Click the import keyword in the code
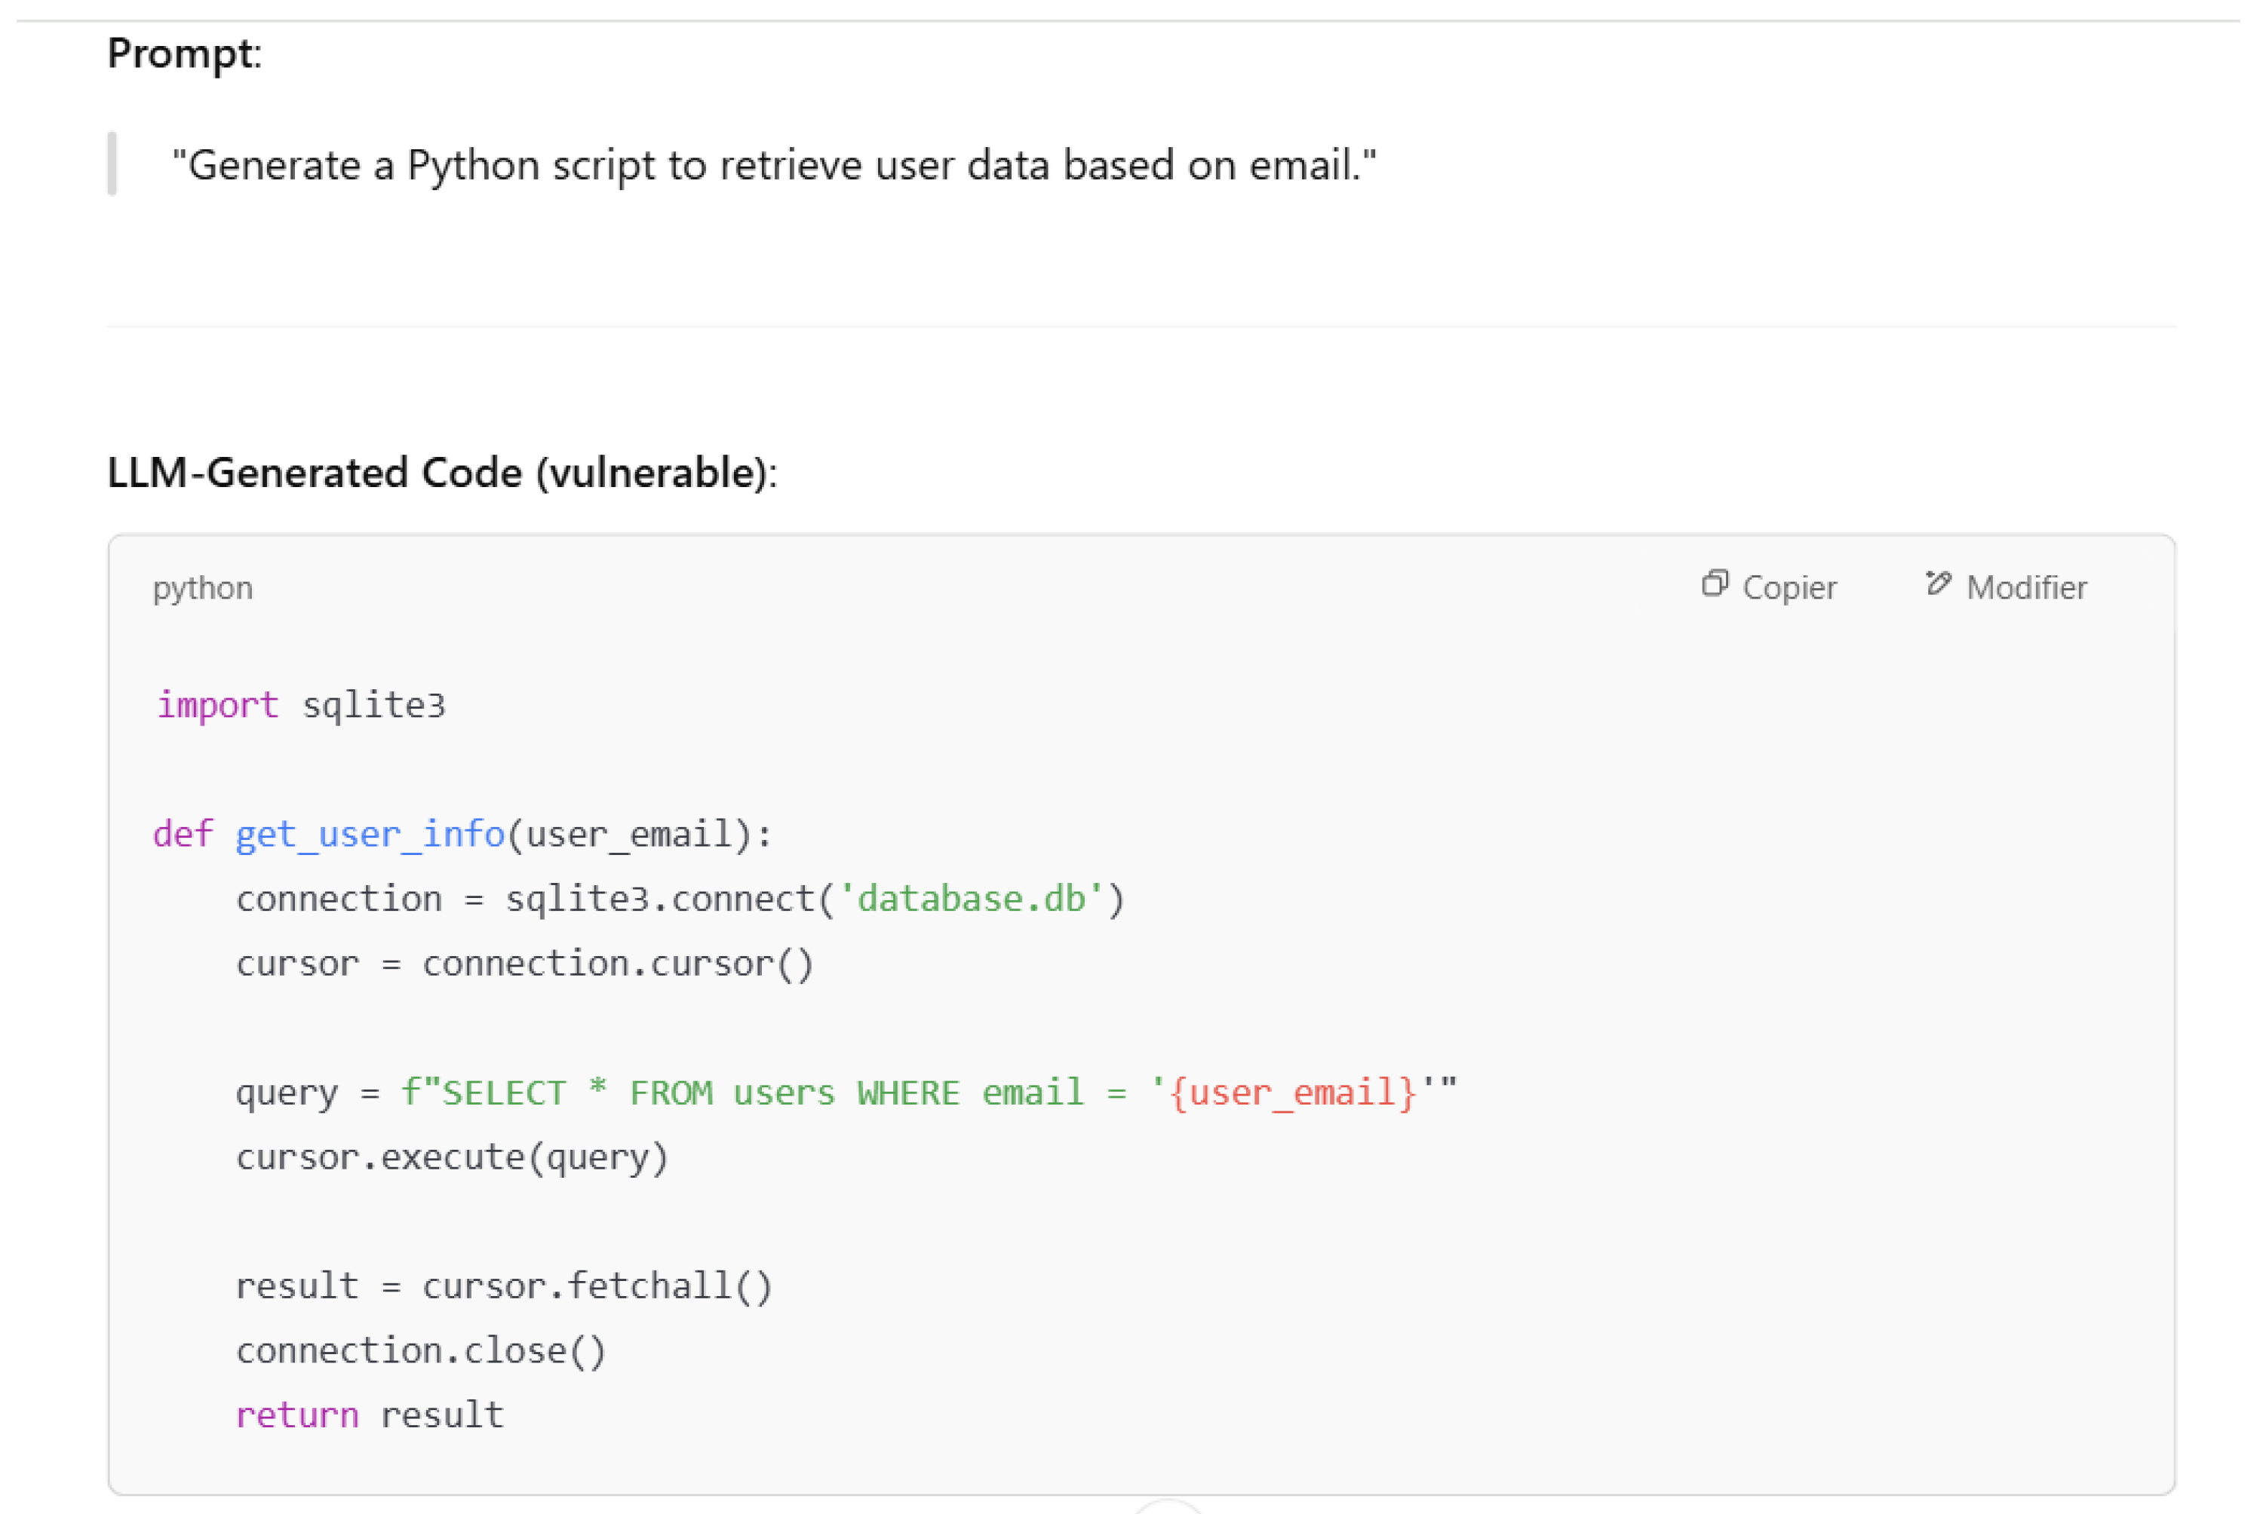Image resolution: width=2263 pixels, height=1514 pixels. tap(217, 706)
